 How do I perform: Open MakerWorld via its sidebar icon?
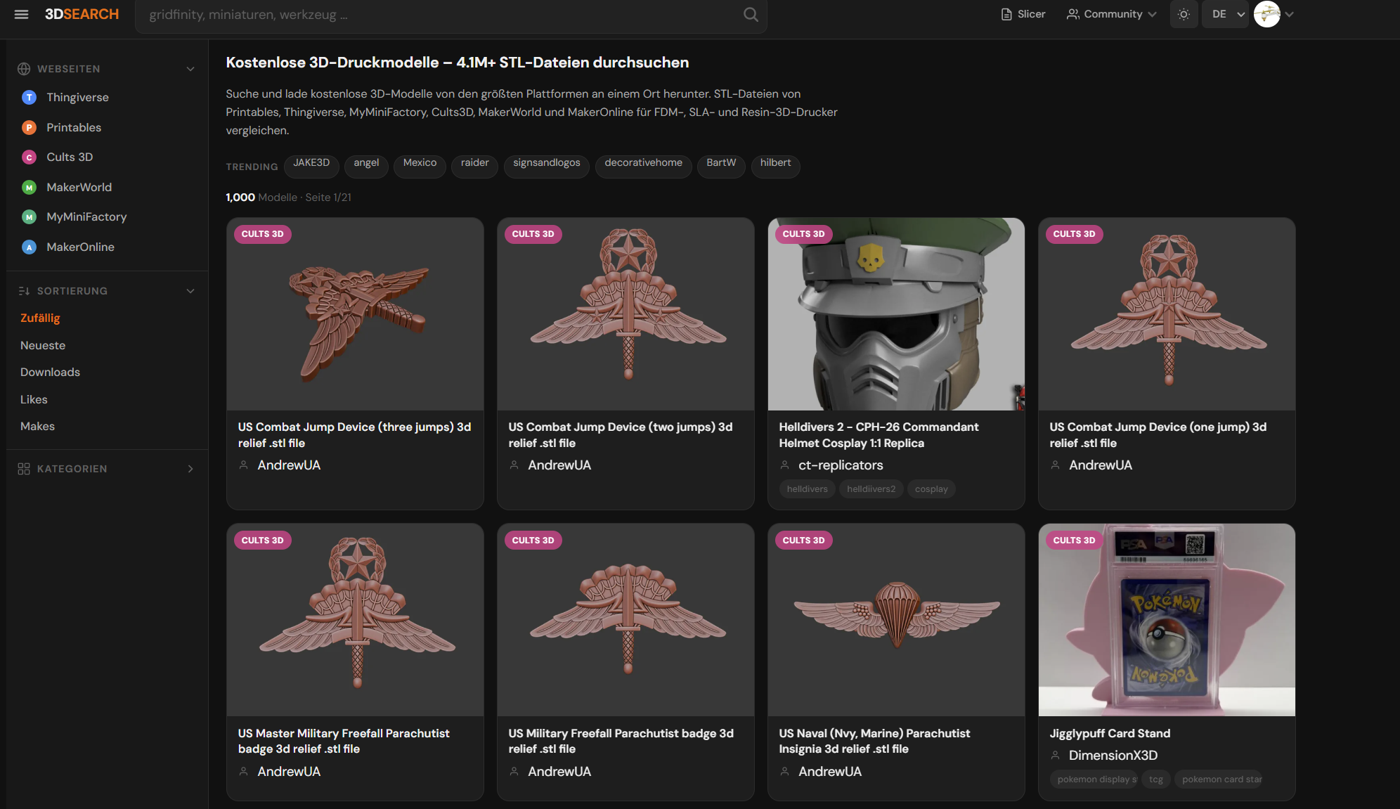coord(29,187)
